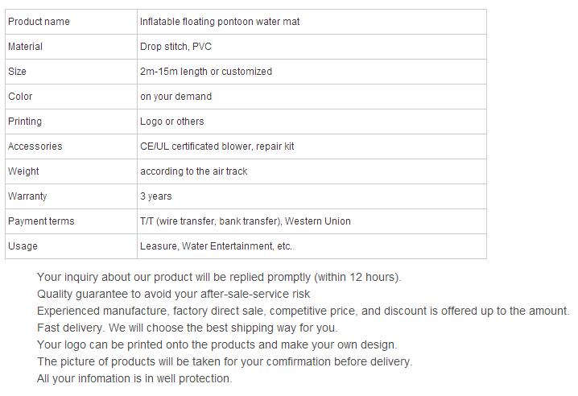
Task: Click the "Color" row label
Action: (20, 97)
